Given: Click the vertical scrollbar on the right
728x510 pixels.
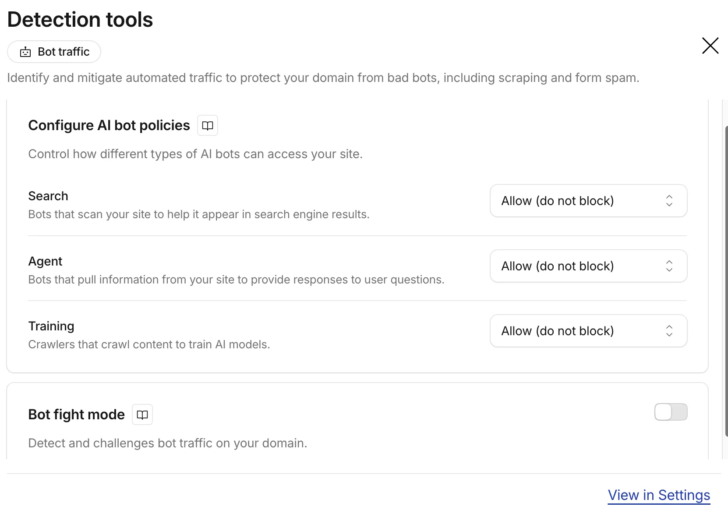Looking at the screenshot, I should pos(726,280).
